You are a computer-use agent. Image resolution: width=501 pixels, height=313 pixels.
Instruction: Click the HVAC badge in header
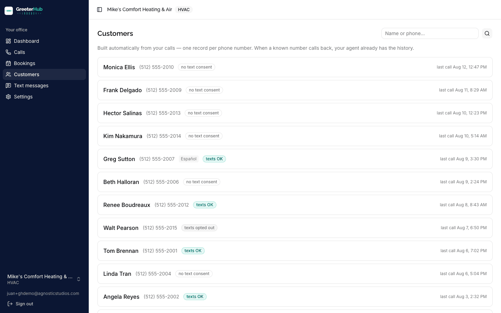pos(184,10)
